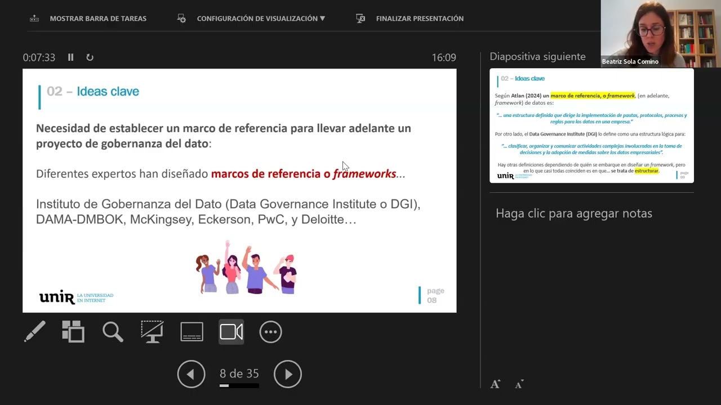Decrease notes text size

[519, 385]
